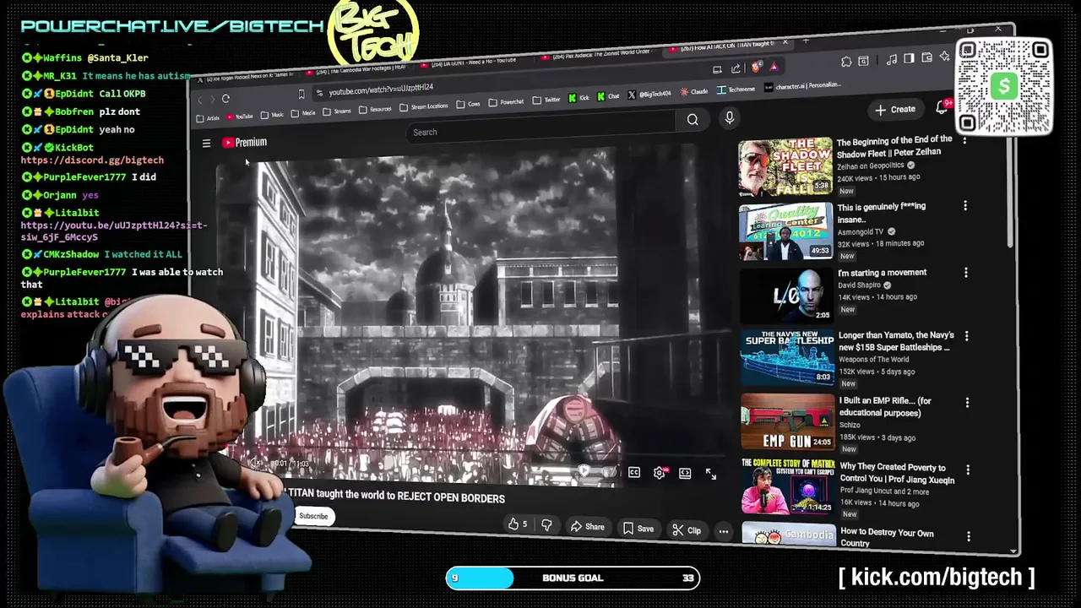This screenshot has height=608, width=1081.
Task: Open the EMP GUN video thumbnail
Action: [787, 422]
